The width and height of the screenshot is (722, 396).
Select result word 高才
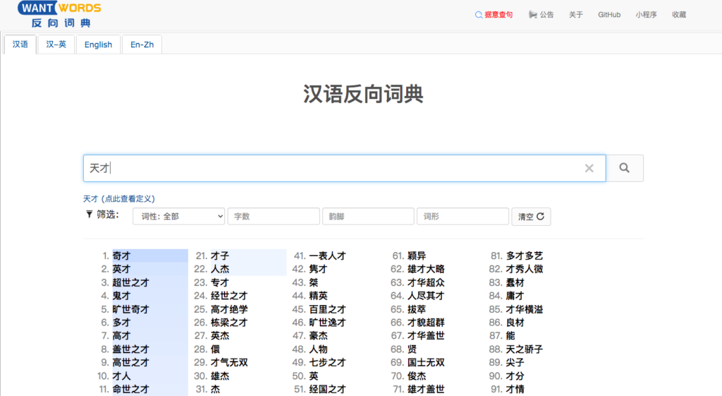[121, 336]
